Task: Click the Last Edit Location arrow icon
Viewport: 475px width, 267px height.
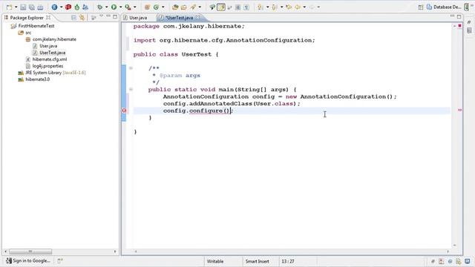Action: [289, 7]
